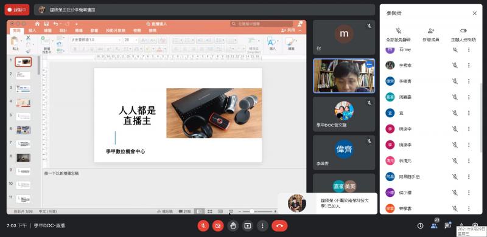Screen dimensions: 487x237
Task: Open more options in the Meet control bar
Action: pos(262,226)
